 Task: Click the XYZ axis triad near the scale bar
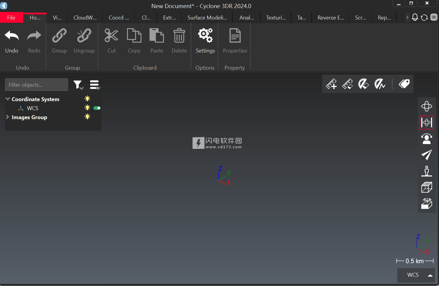coord(422,244)
